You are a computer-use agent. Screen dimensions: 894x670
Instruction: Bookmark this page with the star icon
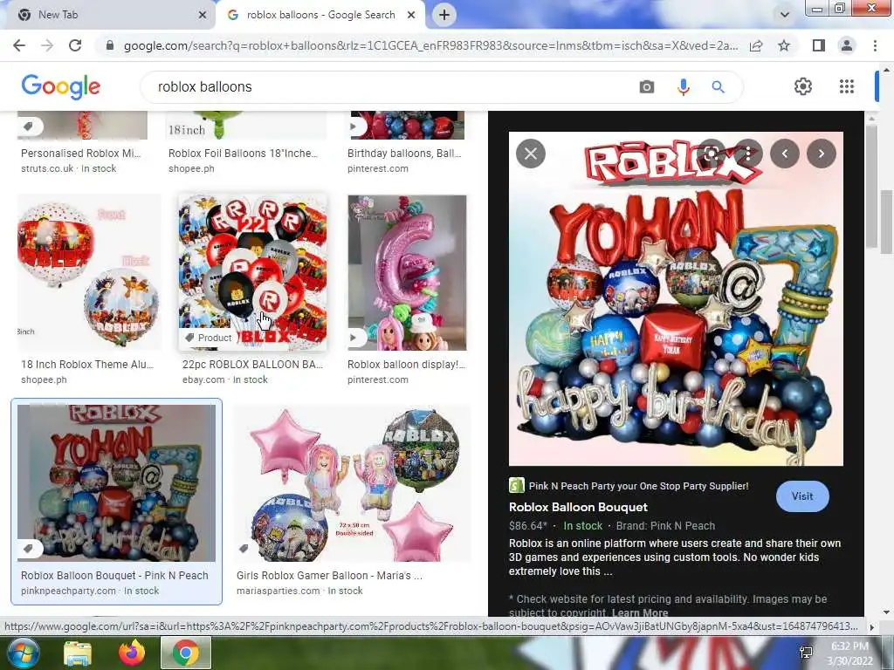tap(784, 45)
